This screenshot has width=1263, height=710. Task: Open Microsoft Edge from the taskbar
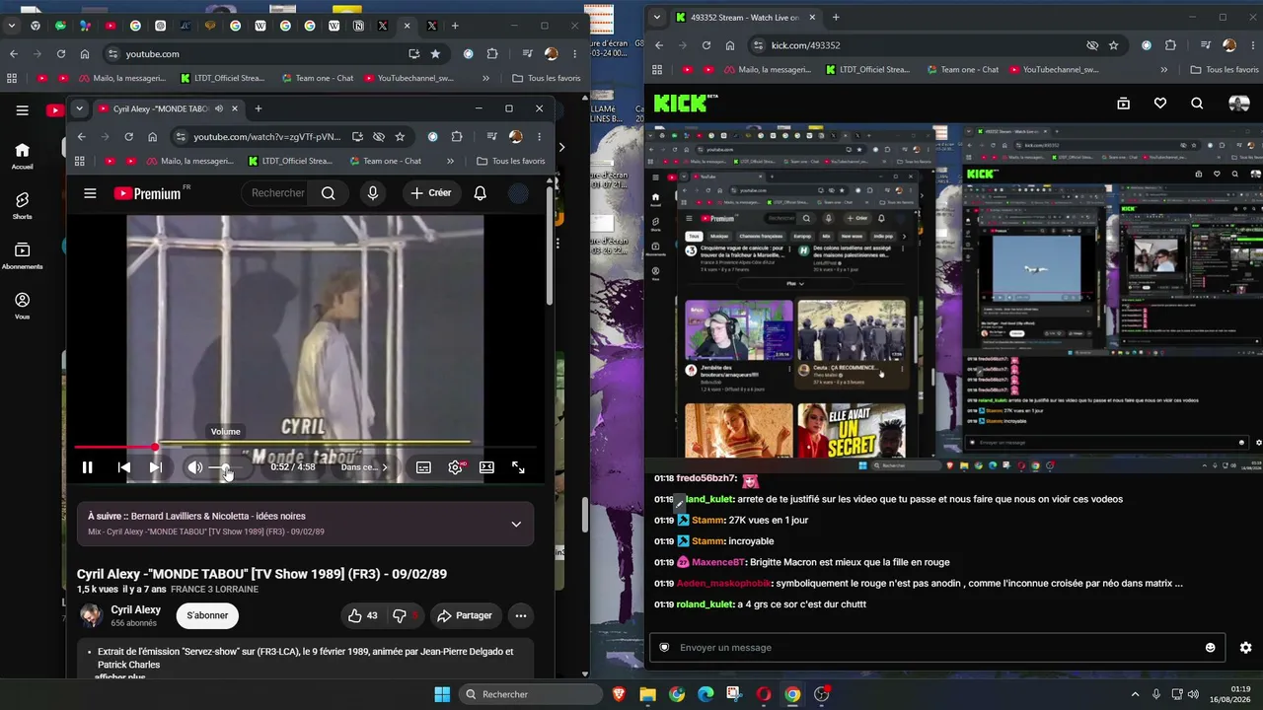[x=706, y=694]
